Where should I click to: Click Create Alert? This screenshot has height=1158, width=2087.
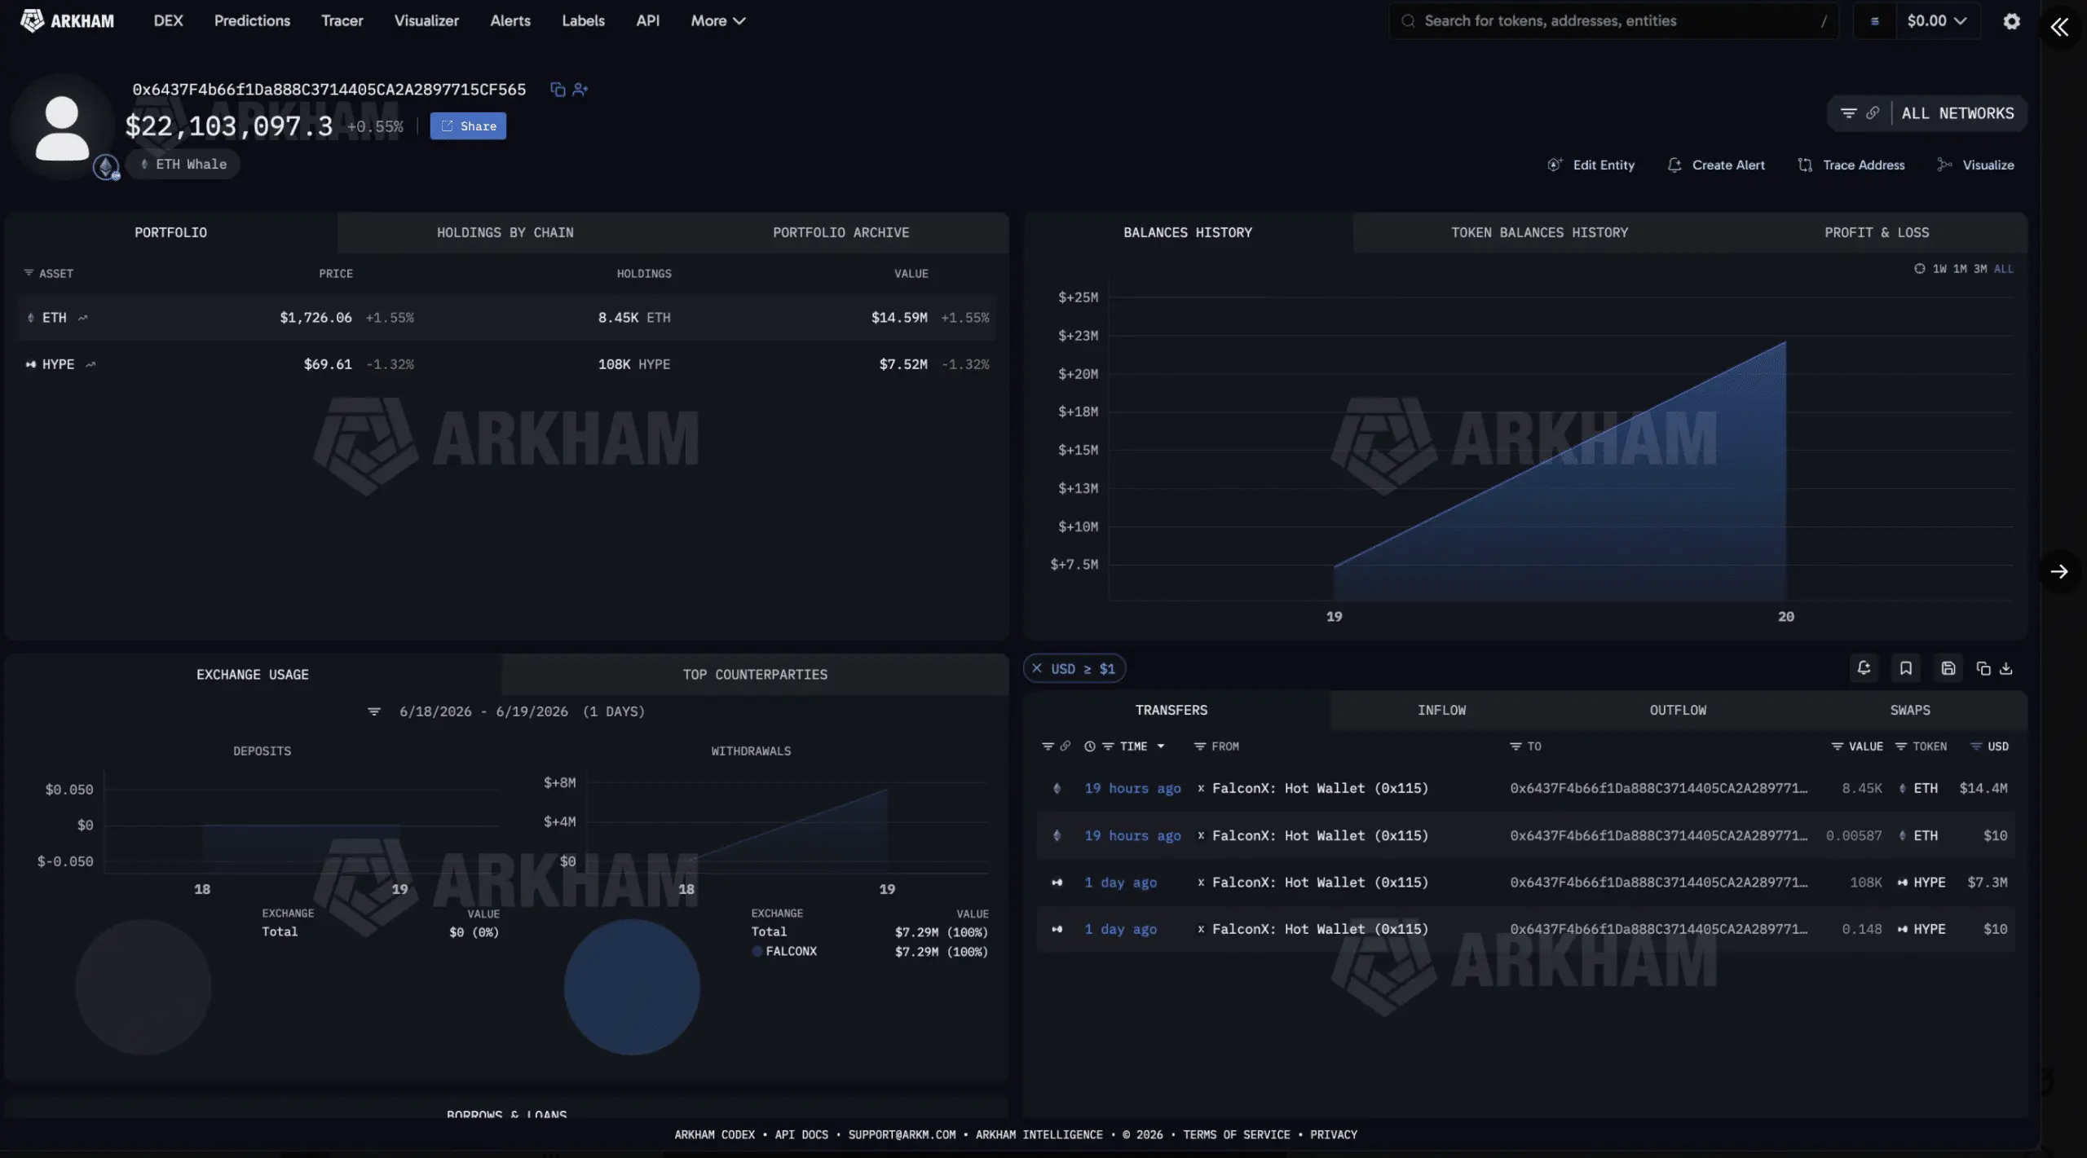pyautogui.click(x=1716, y=165)
